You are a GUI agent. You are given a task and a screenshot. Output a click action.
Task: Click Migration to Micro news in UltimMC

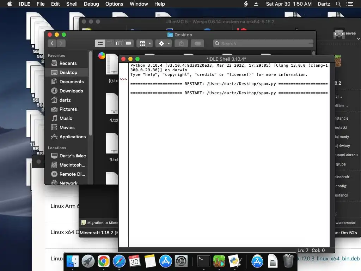coord(100,223)
